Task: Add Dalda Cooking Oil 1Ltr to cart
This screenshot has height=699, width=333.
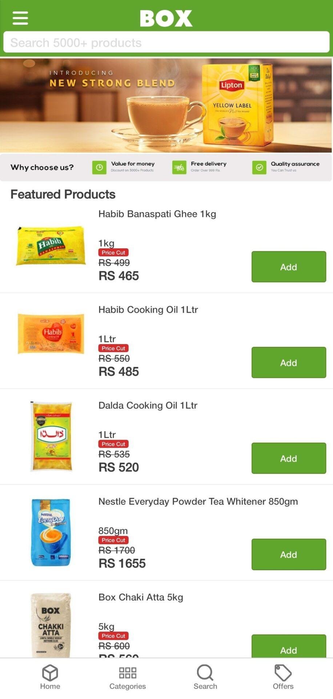Action: point(289,458)
